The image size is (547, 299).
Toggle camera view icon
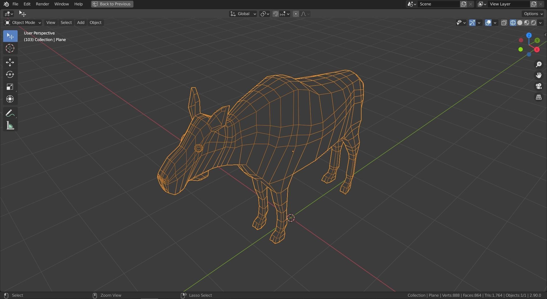click(538, 86)
